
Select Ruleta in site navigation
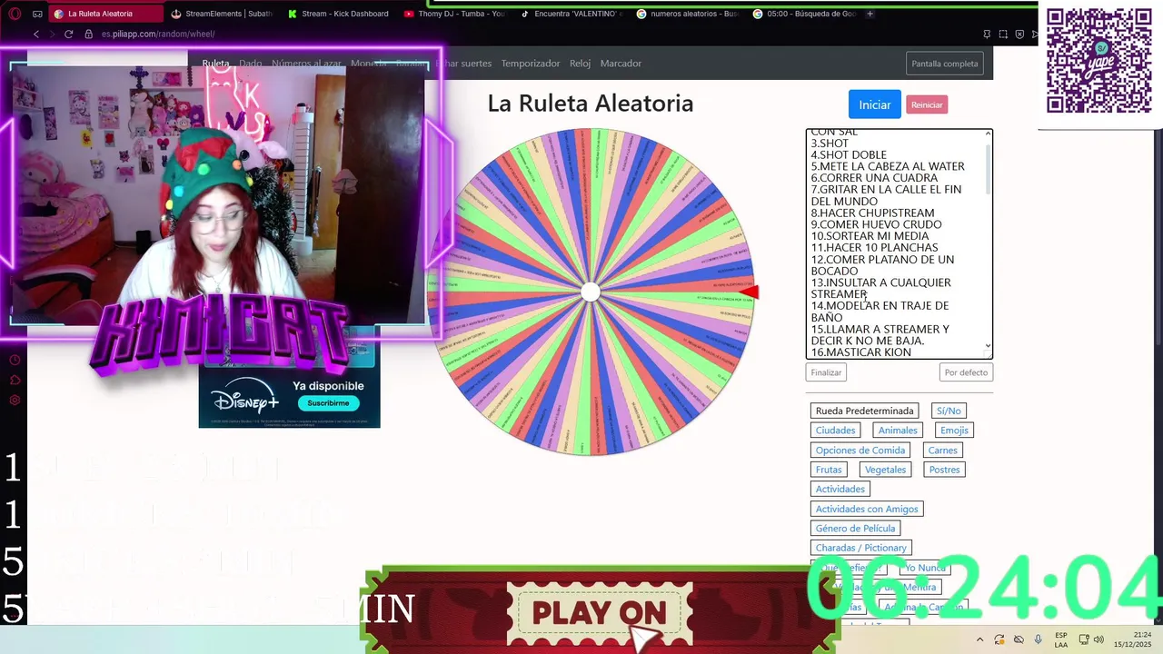pos(215,64)
